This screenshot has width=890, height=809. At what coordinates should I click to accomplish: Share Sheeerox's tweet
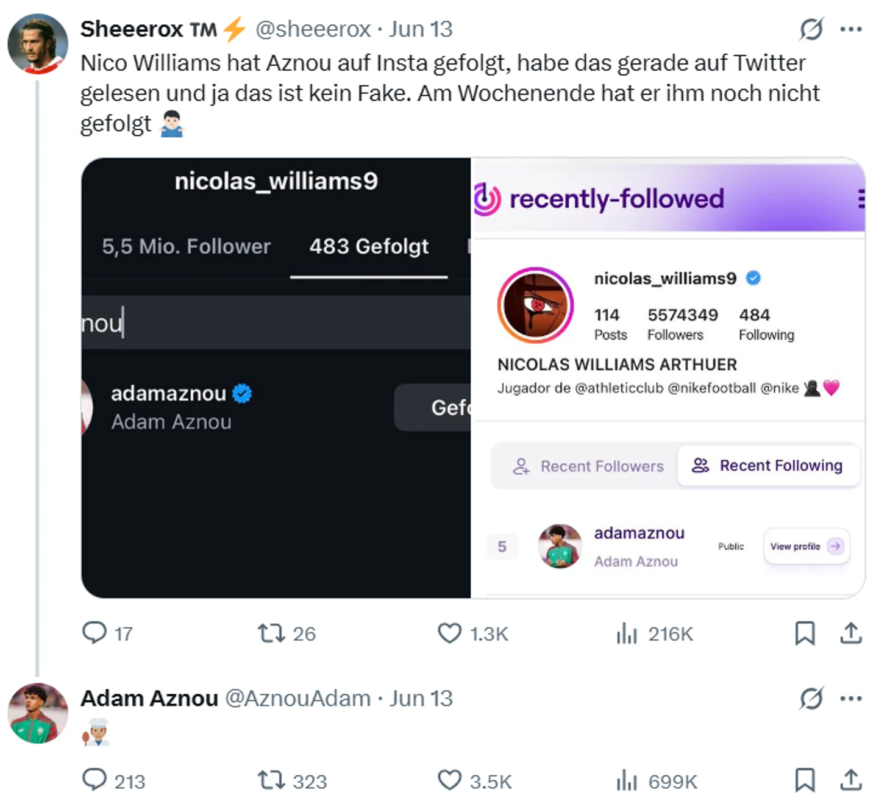851,633
